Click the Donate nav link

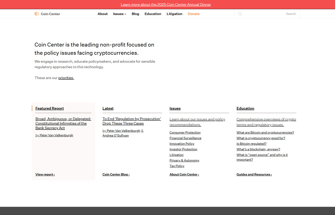click(x=194, y=14)
